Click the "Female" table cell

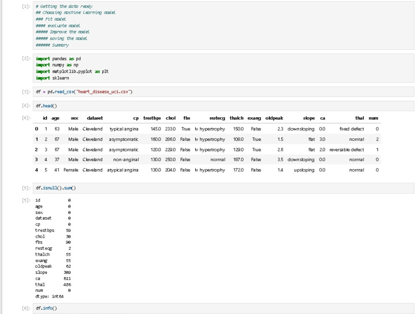71,170
